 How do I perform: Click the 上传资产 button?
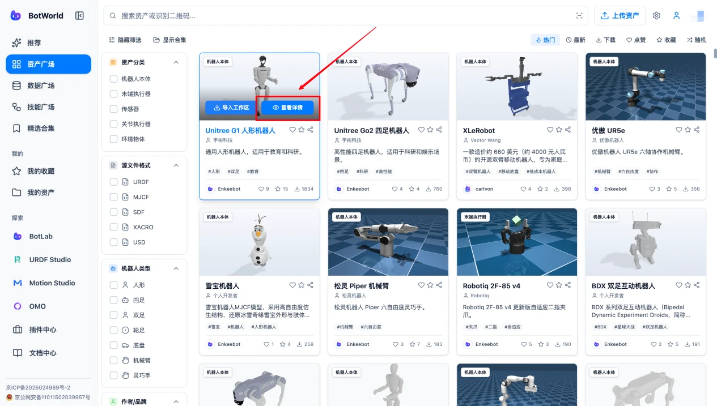[620, 16]
